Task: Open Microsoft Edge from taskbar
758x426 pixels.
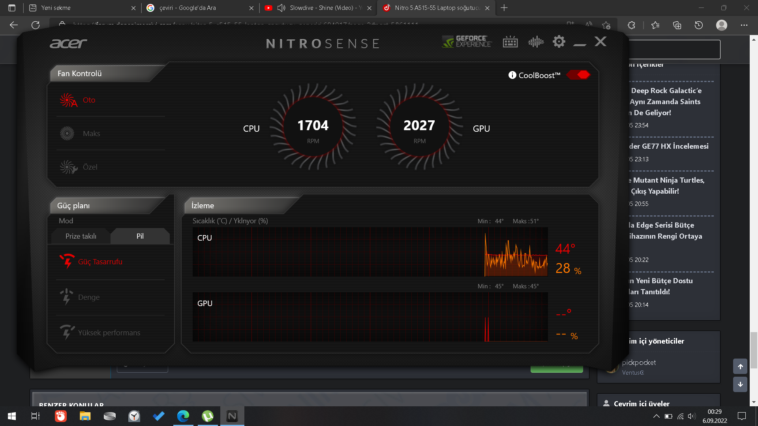Action: click(183, 416)
